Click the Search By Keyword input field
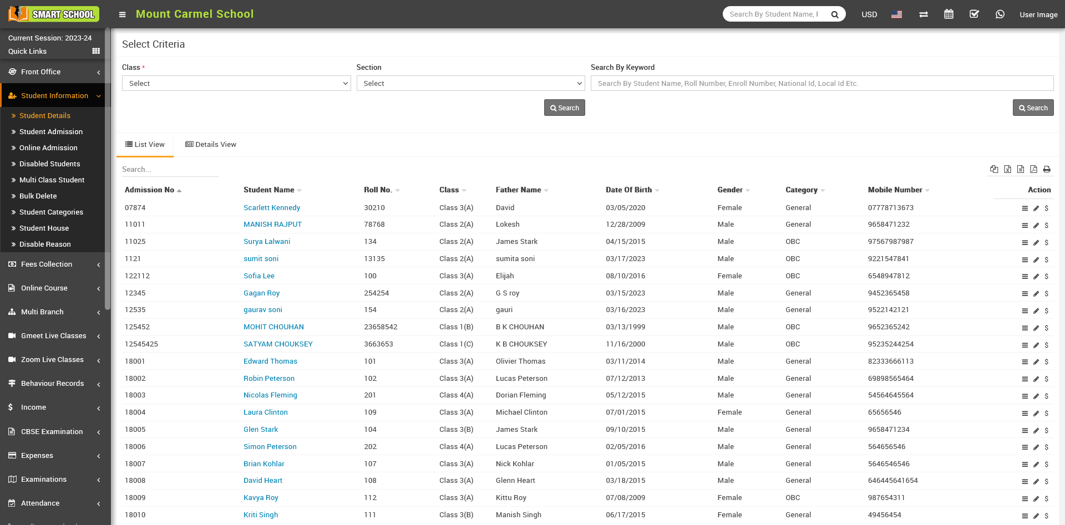Viewport: 1065px width, 525px height. point(821,83)
